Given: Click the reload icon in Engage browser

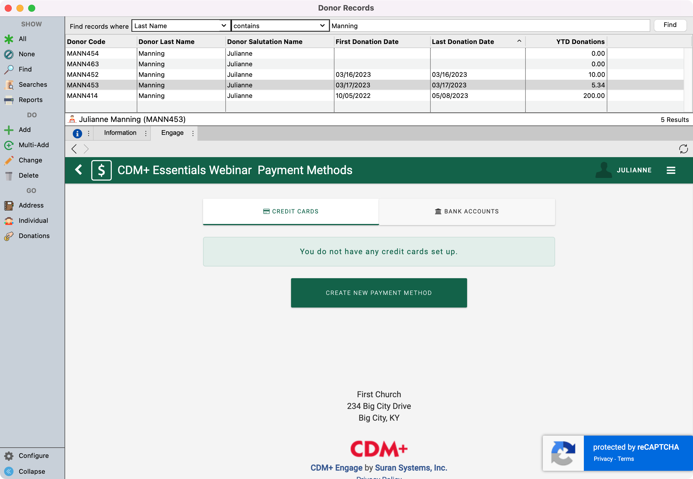Looking at the screenshot, I should pos(683,149).
